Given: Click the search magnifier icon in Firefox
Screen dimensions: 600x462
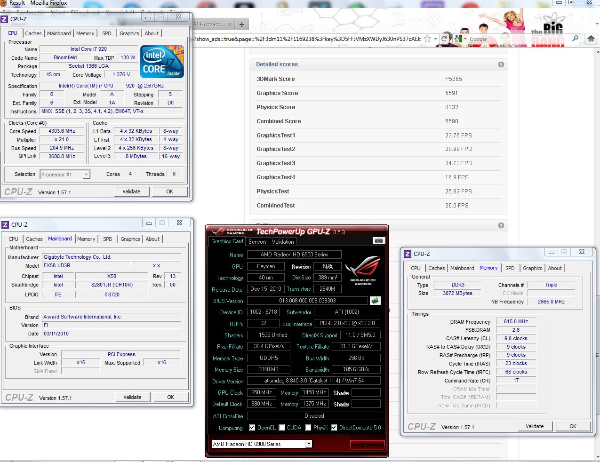Looking at the screenshot, I should point(575,39).
